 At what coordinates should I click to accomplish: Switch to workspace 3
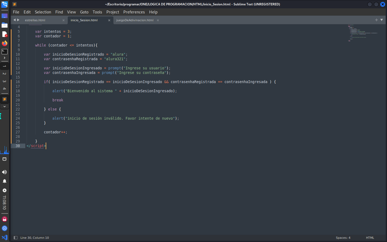(5, 81)
